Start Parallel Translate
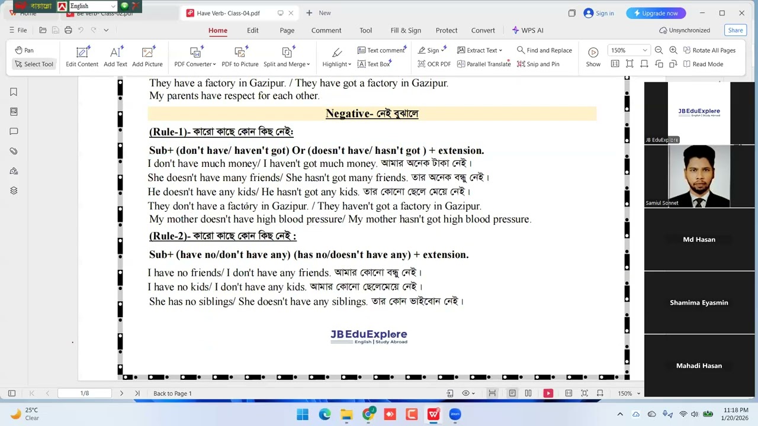758x426 pixels. [484, 64]
